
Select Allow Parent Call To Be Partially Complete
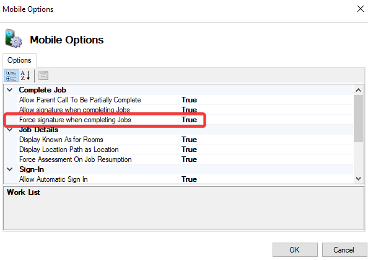point(80,100)
